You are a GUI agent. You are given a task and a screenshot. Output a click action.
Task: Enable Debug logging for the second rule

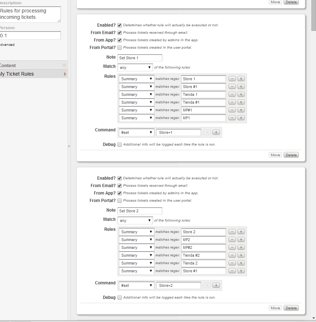[120, 297]
